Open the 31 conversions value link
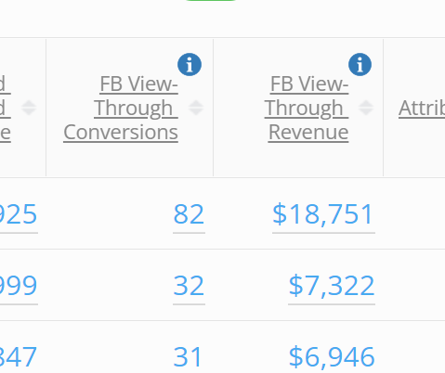The height and width of the screenshot is (373, 445). [x=188, y=357]
